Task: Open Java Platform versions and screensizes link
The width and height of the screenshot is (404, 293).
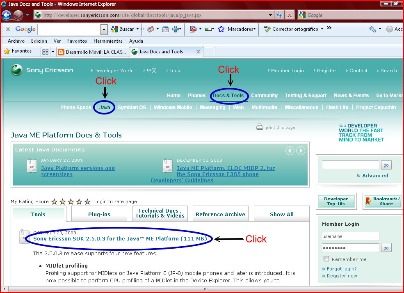Action: [78, 171]
